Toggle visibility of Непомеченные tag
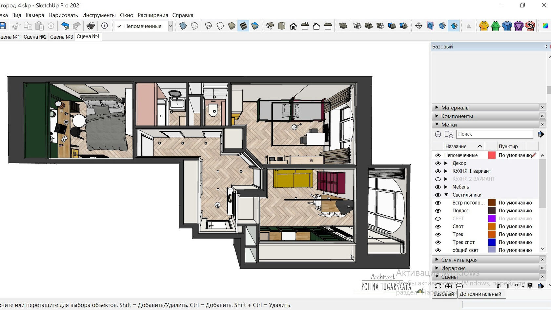This screenshot has width=551, height=310. 438,155
